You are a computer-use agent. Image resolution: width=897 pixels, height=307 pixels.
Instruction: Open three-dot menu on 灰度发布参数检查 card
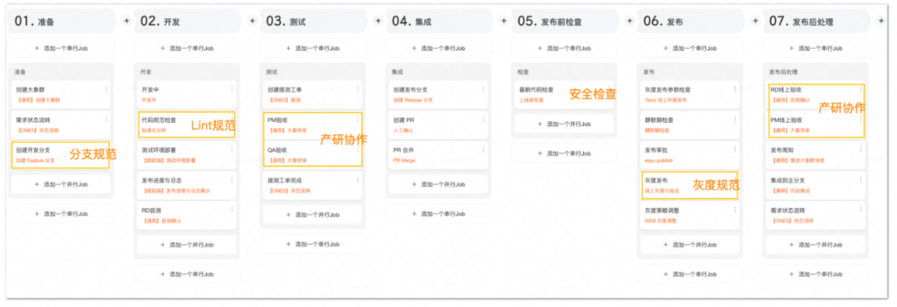[x=735, y=89]
